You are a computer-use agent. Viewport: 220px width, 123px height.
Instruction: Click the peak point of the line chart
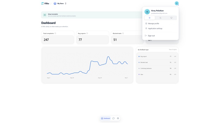(108, 56)
